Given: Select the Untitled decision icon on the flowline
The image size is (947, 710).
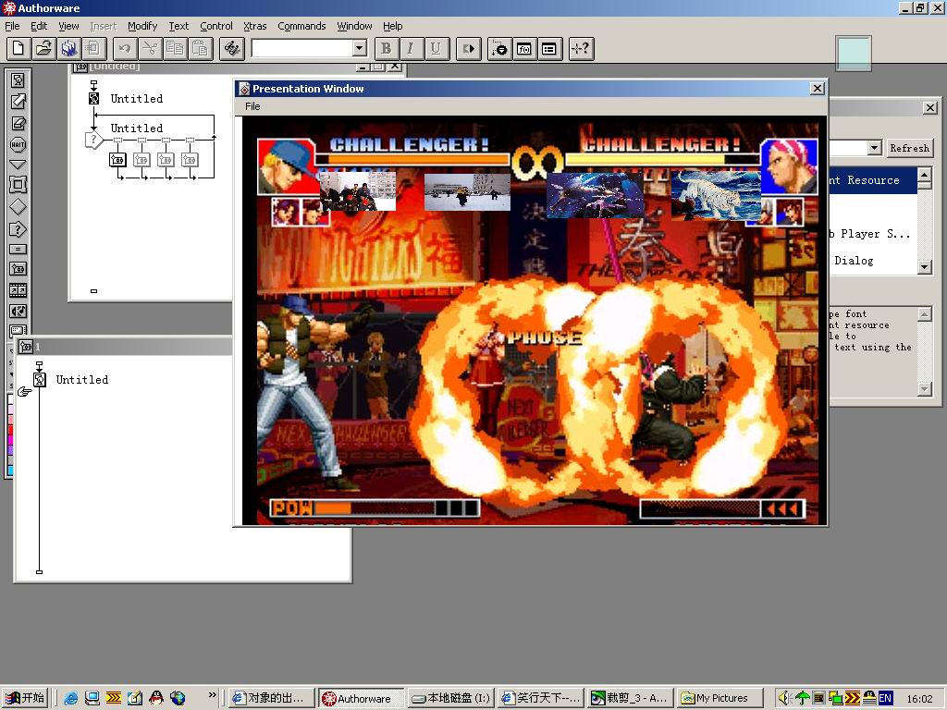Looking at the screenshot, I should coord(93,141).
